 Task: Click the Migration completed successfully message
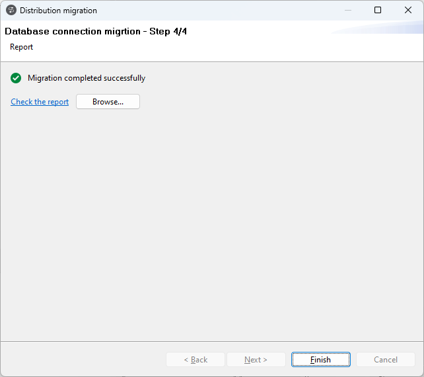[x=87, y=78]
